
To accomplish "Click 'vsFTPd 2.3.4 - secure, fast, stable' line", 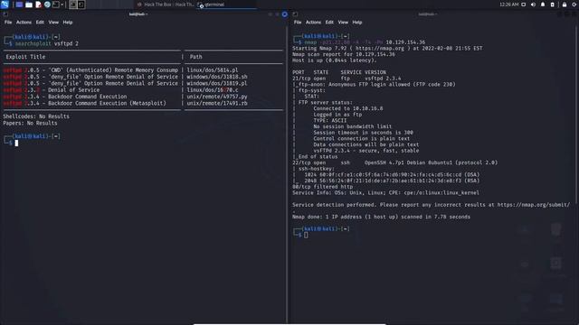I will [365, 151].
